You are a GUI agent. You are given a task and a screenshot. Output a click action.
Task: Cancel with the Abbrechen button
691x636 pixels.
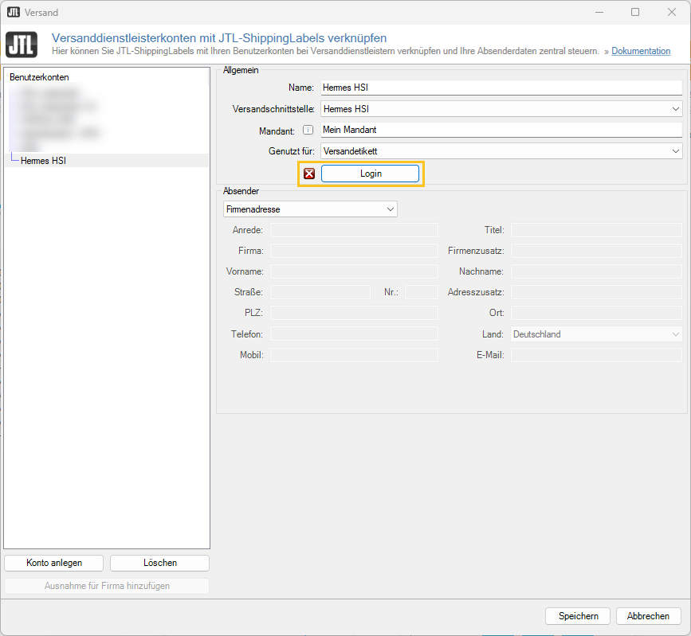pos(648,616)
